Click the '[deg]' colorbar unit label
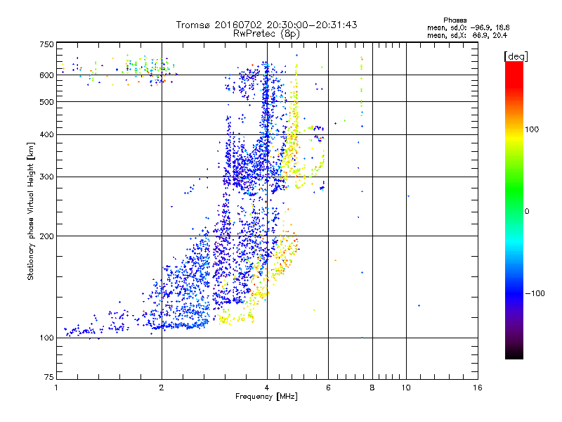This screenshot has height=422, width=562. pos(516,56)
